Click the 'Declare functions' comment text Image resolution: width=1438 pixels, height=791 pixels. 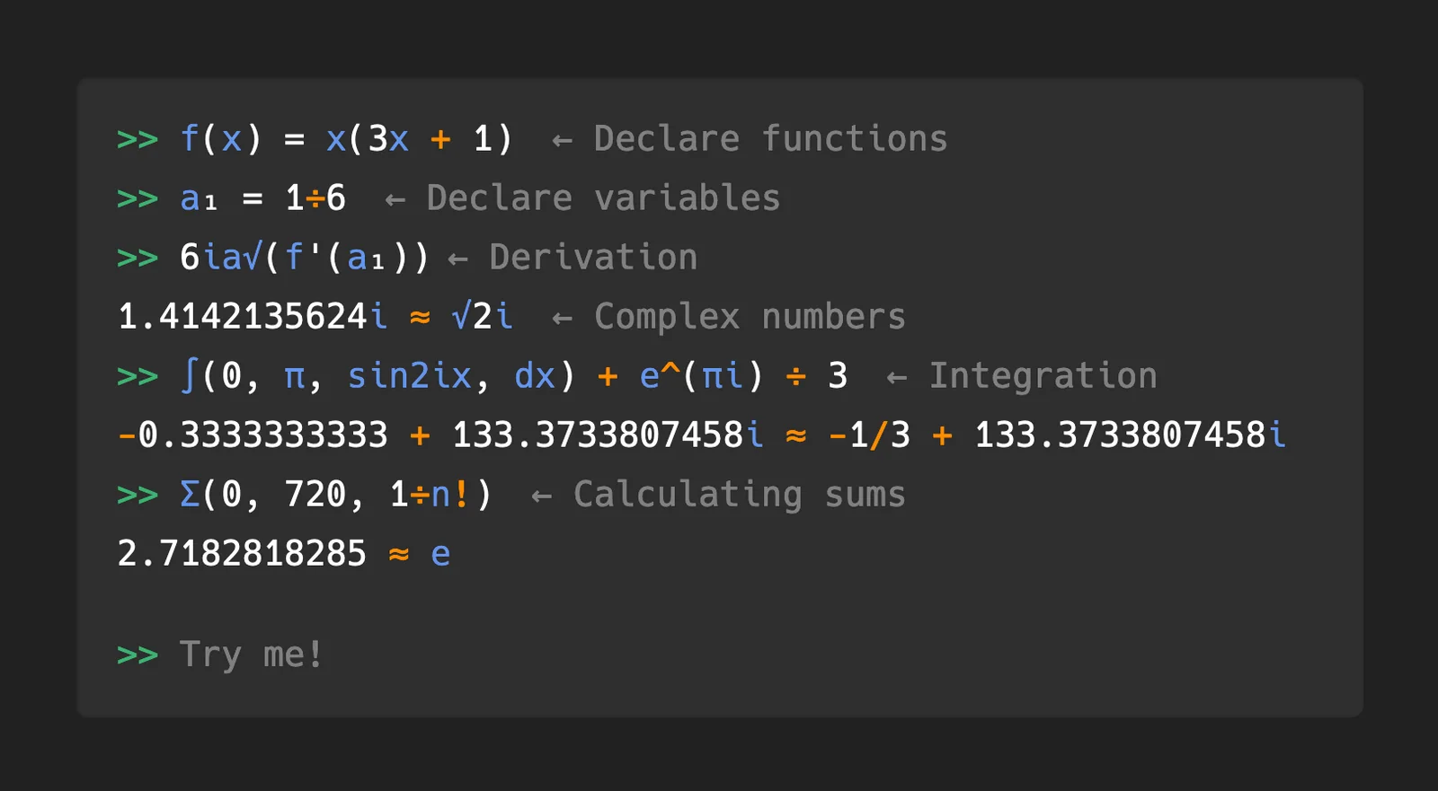coord(770,138)
